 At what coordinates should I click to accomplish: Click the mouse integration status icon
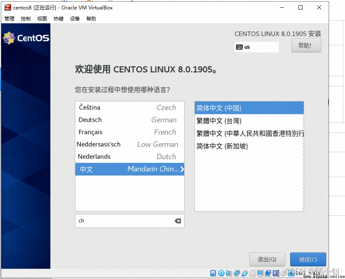pyautogui.click(x=283, y=273)
